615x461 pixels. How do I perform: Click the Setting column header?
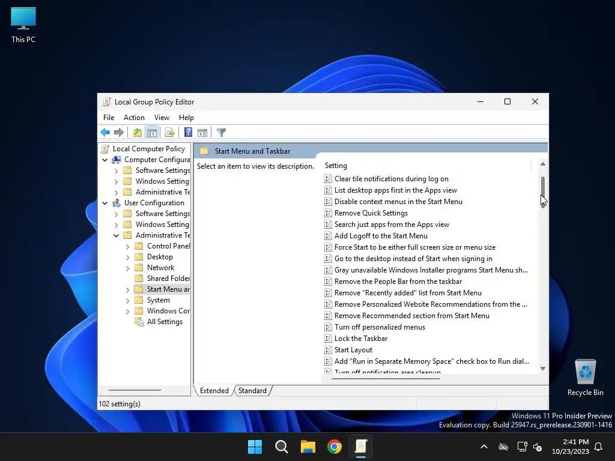(426, 166)
